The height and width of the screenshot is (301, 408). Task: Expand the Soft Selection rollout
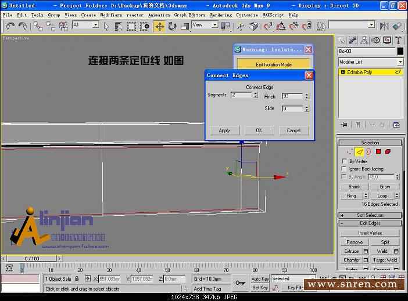click(370, 215)
